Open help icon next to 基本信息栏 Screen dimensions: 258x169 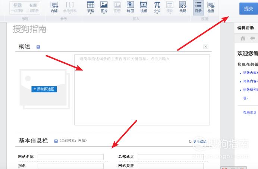pyautogui.click(x=56, y=141)
